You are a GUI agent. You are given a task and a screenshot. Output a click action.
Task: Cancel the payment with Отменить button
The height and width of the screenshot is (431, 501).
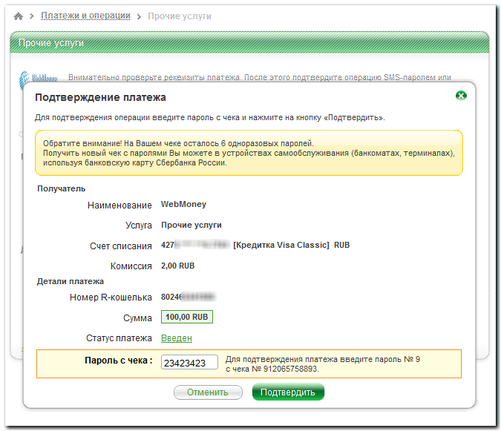point(208,392)
